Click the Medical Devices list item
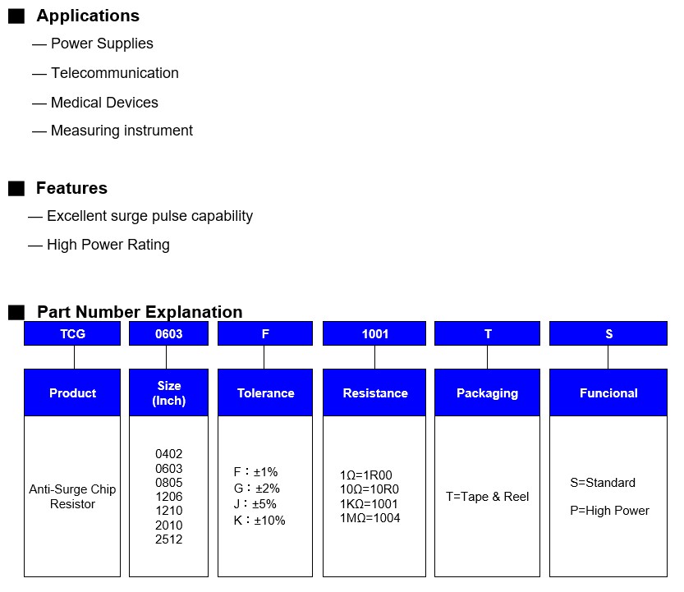The width and height of the screenshot is (684, 592). (x=104, y=103)
